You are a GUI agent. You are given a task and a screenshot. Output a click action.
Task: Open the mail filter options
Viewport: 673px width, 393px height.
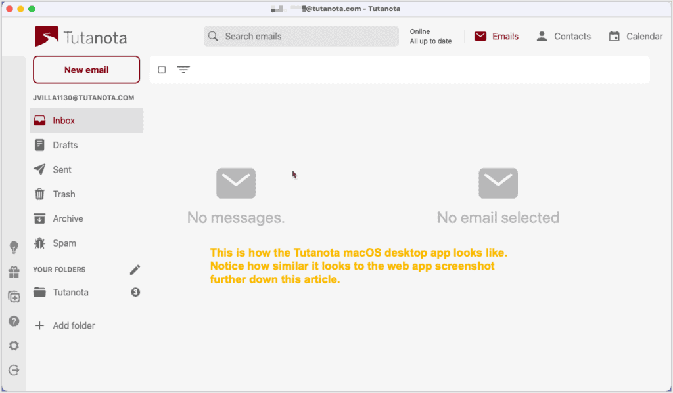[x=184, y=70]
